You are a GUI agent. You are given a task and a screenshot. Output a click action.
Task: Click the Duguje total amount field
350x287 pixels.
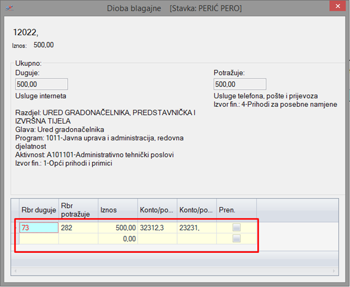[x=42, y=84]
